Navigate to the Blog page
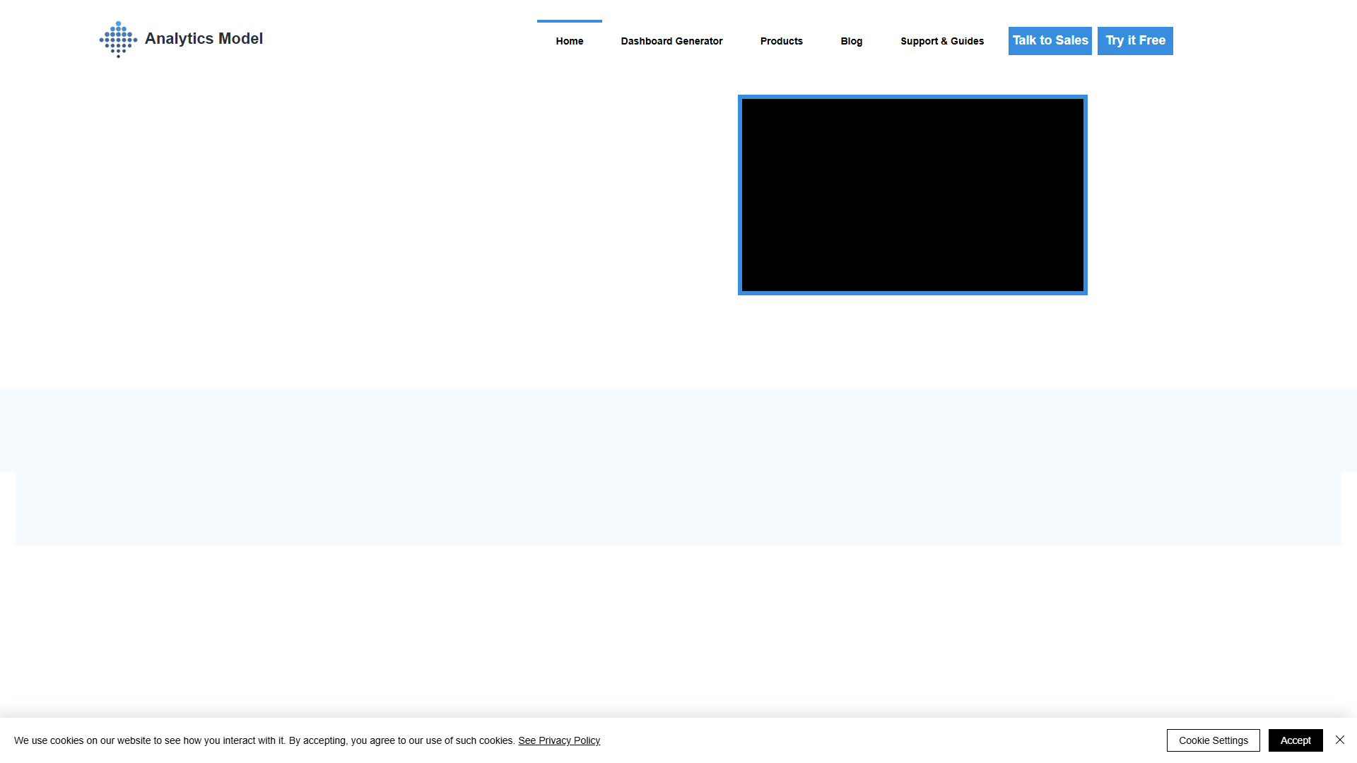1357x763 pixels. (x=852, y=41)
